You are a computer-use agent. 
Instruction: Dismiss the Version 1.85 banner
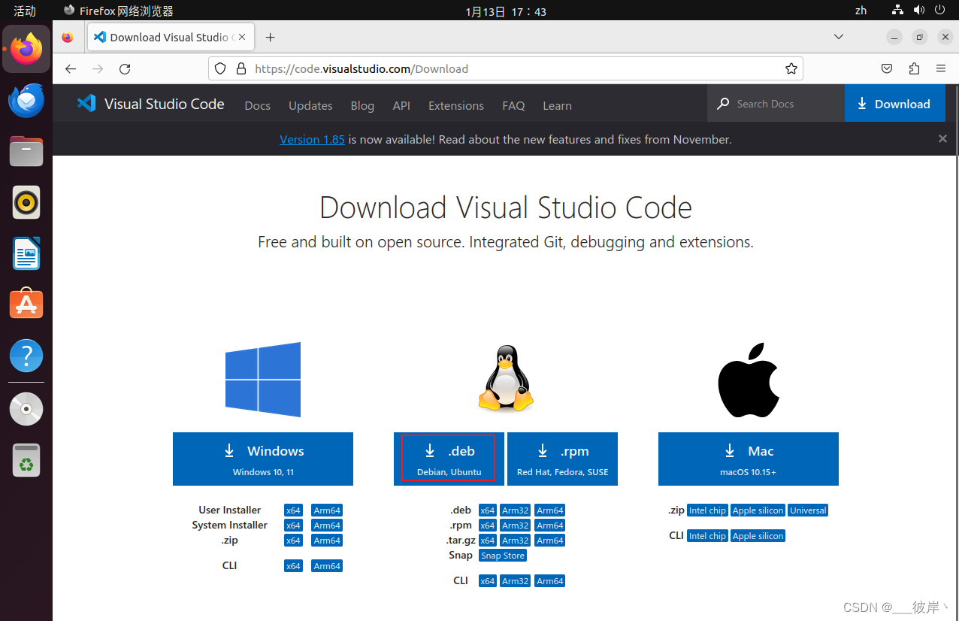(942, 138)
